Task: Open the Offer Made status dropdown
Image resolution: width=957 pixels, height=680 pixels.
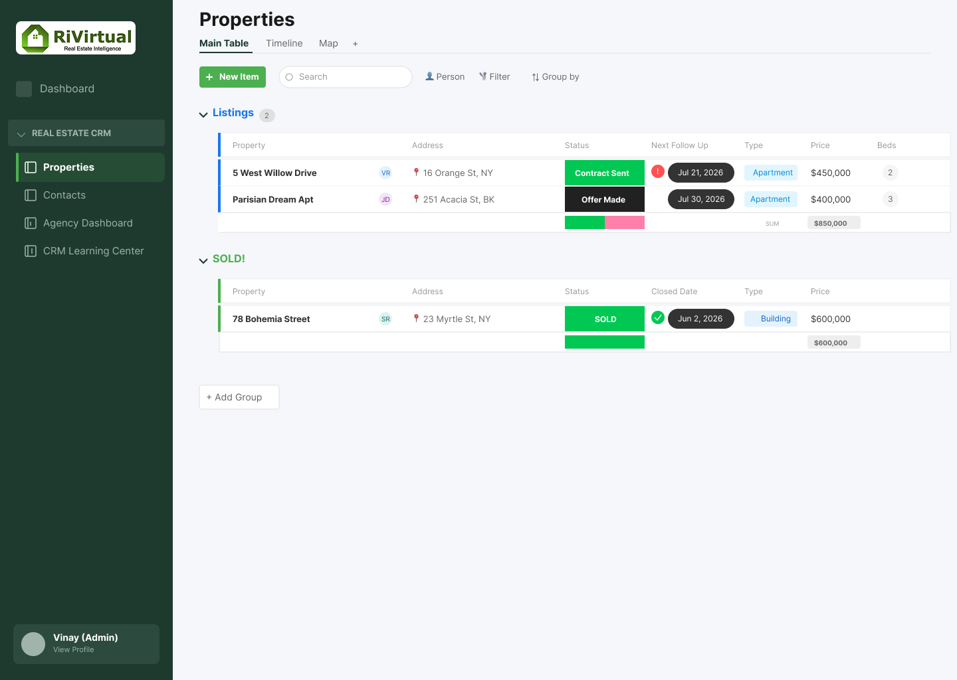Action: (605, 199)
